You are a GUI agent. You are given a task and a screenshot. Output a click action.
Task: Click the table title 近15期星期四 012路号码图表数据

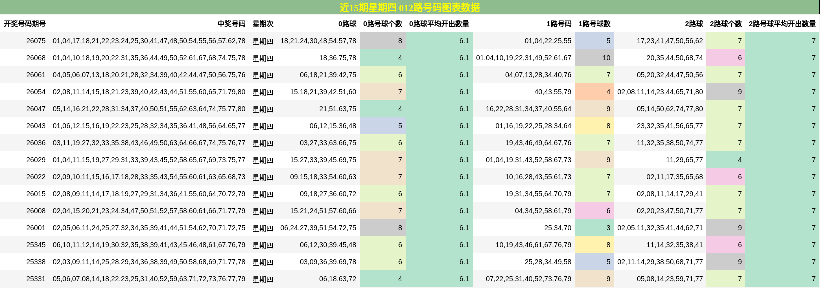(x=410, y=7)
